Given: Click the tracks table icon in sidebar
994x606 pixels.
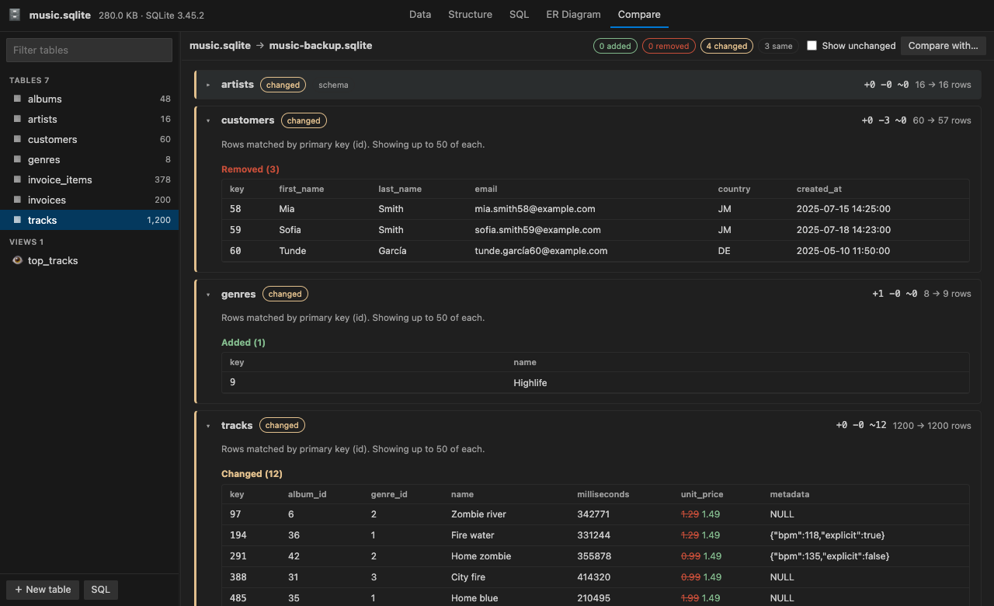Looking at the screenshot, I should [17, 220].
